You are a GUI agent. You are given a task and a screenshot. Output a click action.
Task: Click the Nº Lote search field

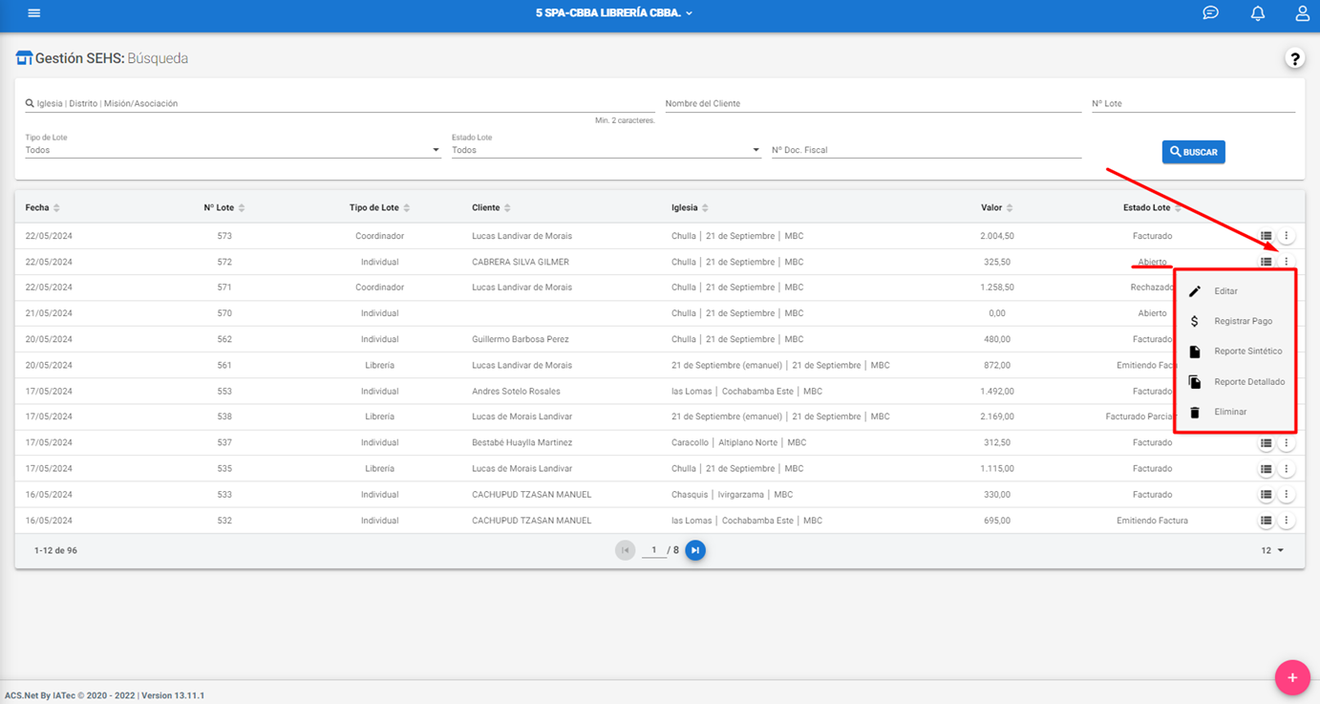(1194, 103)
